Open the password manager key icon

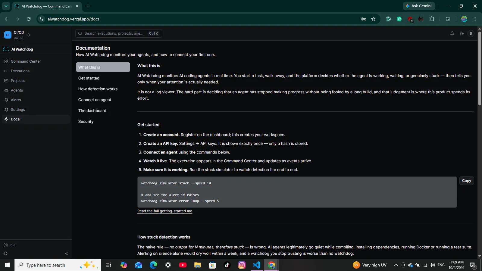point(364,19)
